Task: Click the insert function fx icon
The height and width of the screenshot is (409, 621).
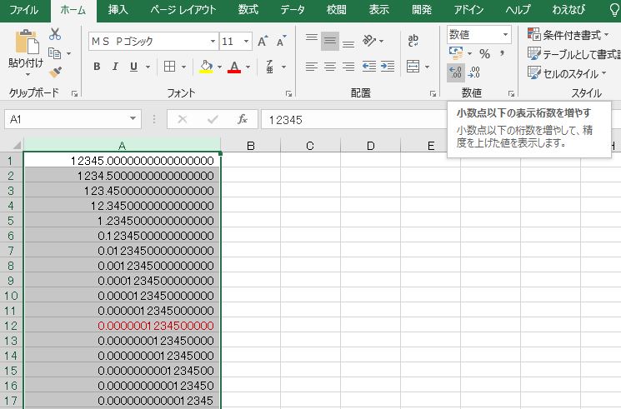Action: tap(243, 119)
